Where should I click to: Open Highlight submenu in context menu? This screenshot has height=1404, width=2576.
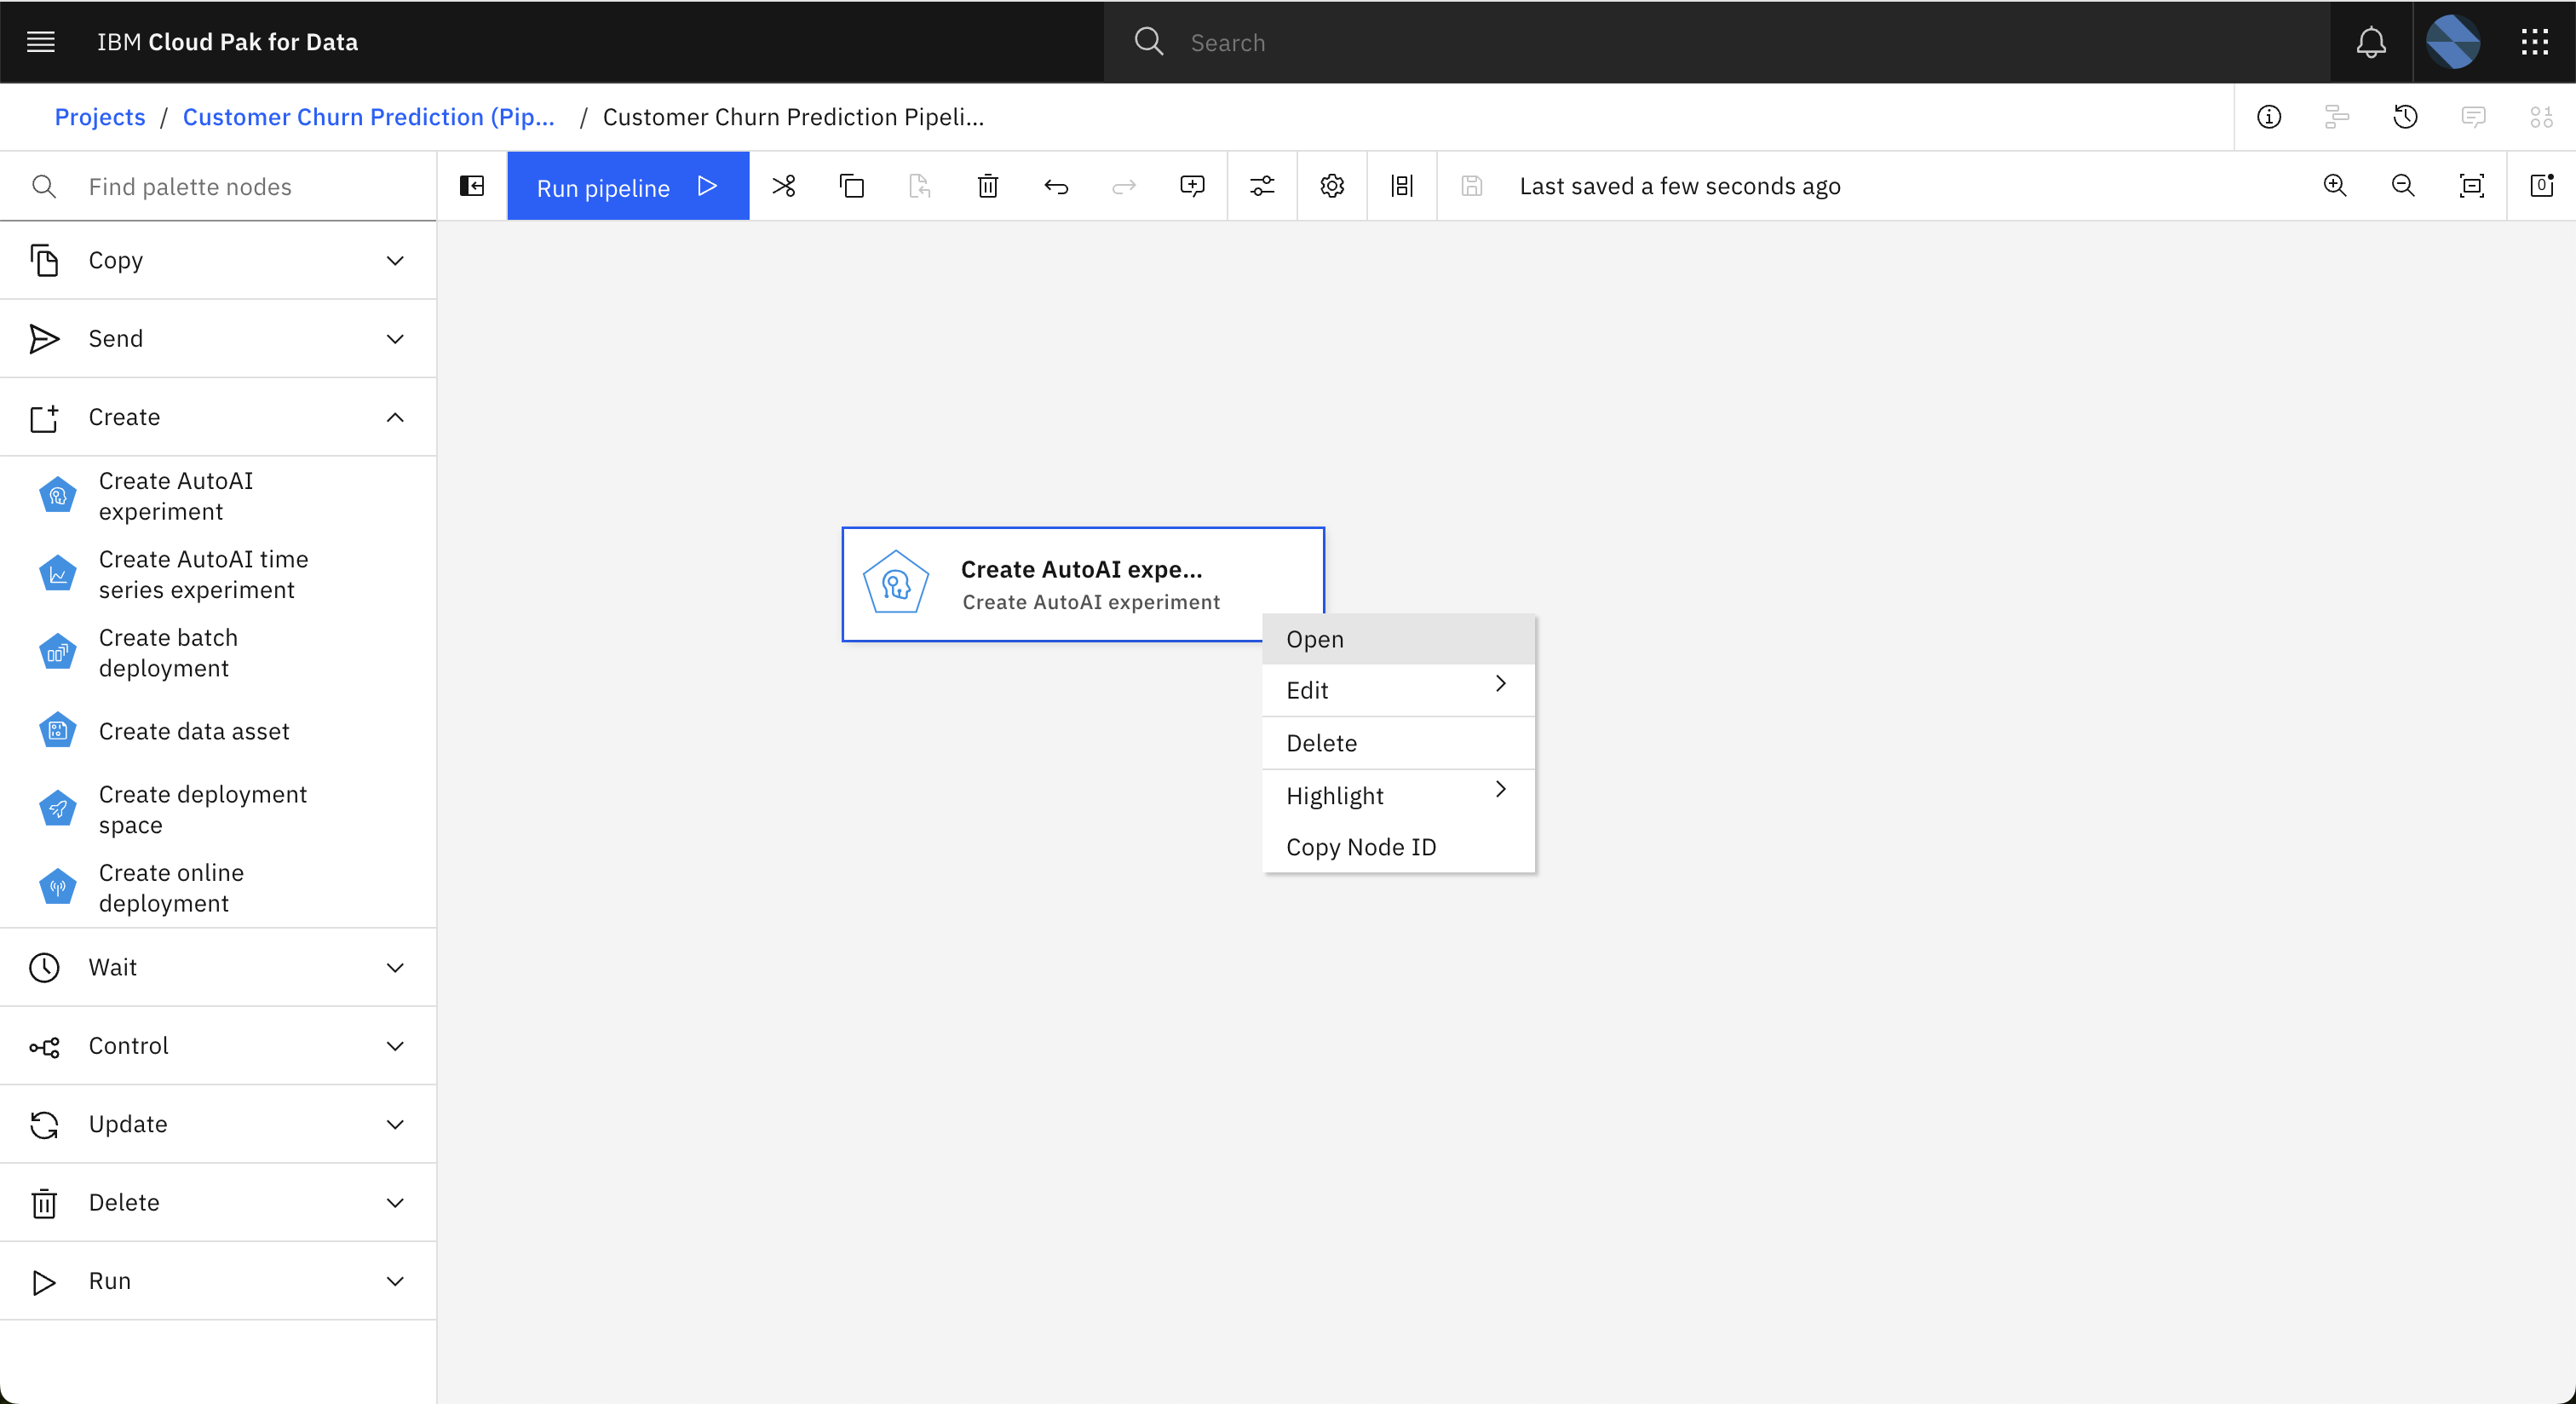(1398, 795)
